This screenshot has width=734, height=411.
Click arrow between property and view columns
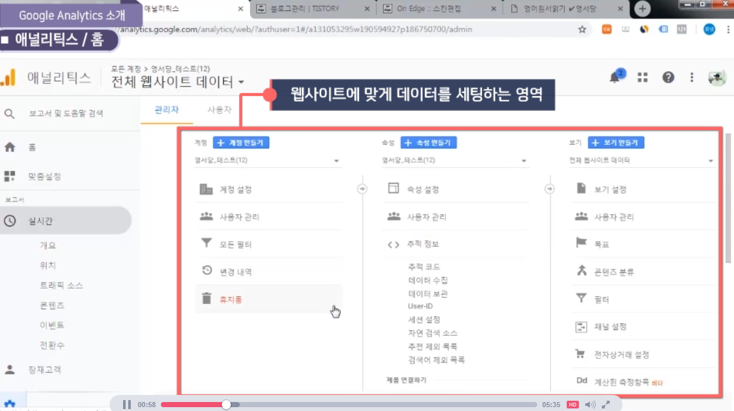point(549,189)
